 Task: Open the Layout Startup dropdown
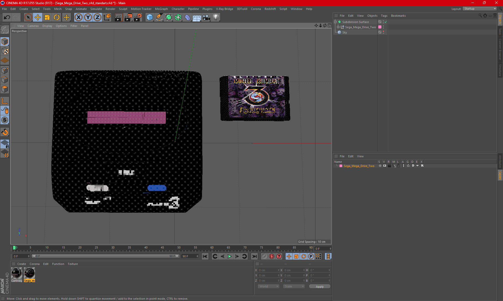[480, 9]
